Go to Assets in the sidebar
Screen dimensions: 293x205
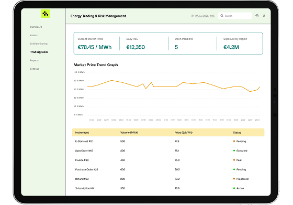pos(33,35)
